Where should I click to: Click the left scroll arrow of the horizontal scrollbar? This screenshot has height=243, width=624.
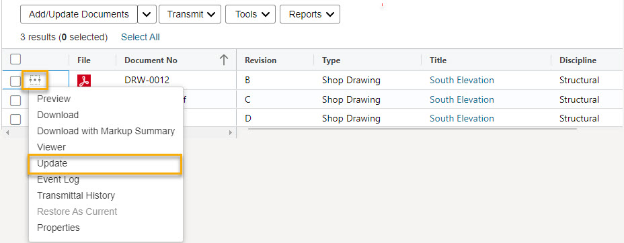pyautogui.click(x=6, y=133)
